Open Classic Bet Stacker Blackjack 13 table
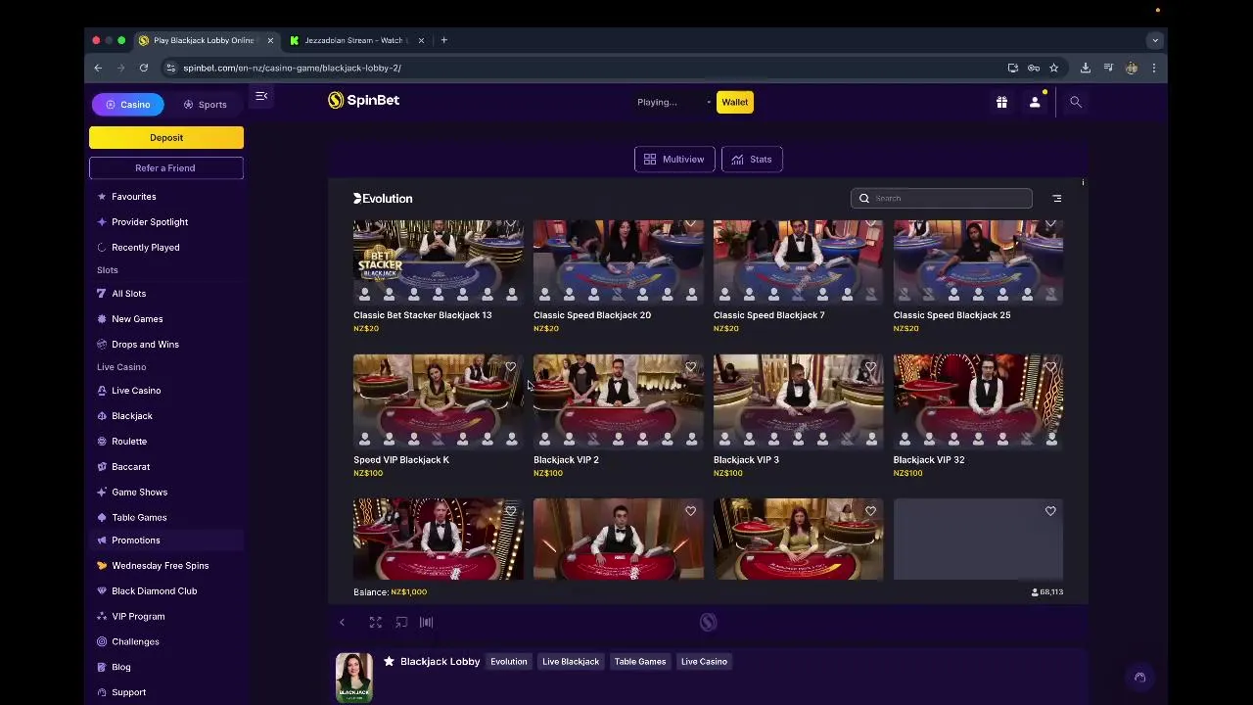Viewport: 1253px width, 705px height. click(438, 261)
